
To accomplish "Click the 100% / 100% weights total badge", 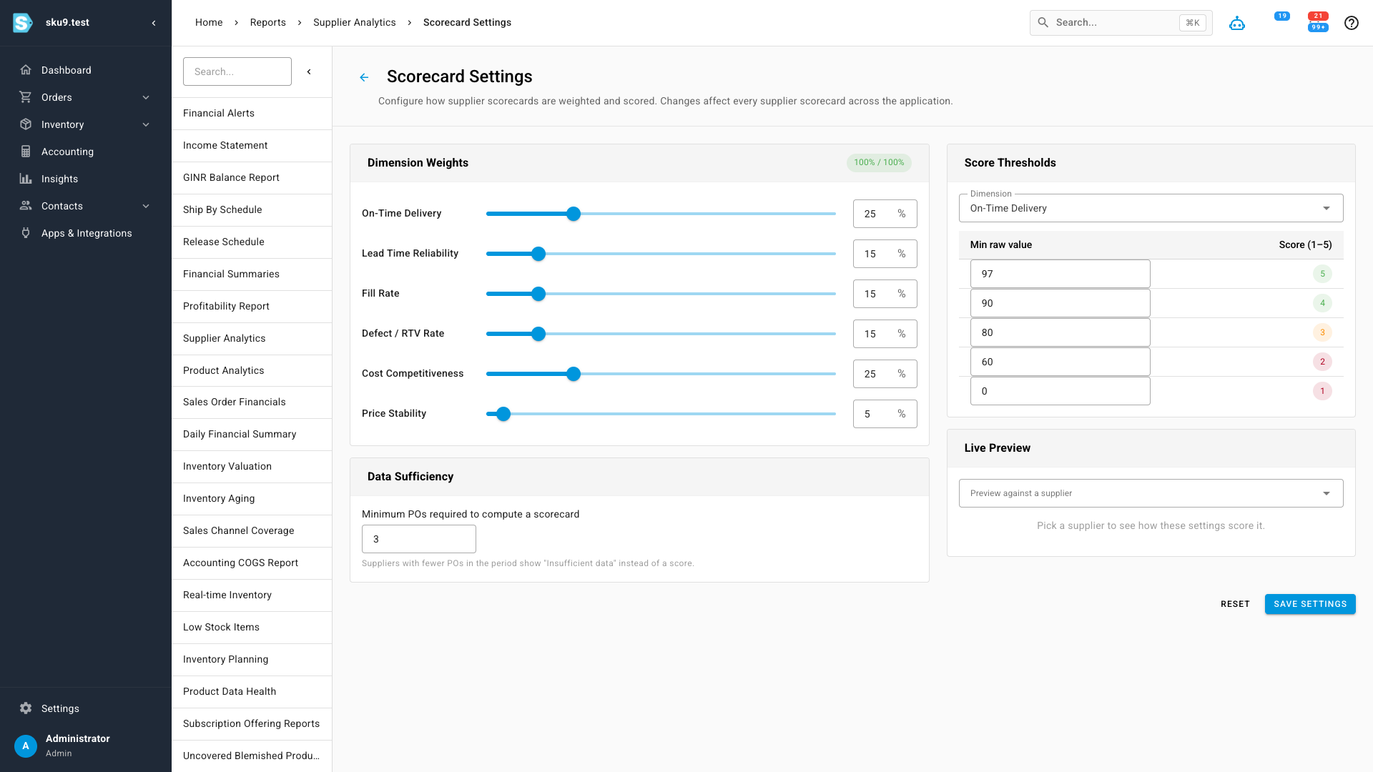I will 879,162.
